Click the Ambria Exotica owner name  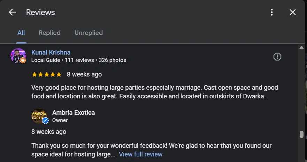click(73, 113)
